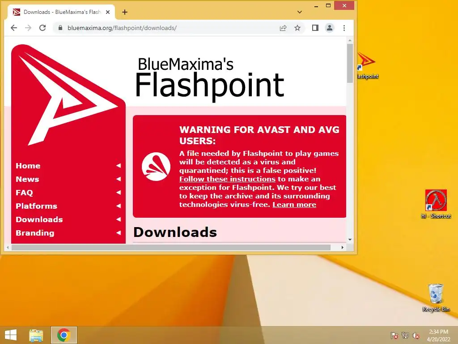
Task: Maximize the Chrome window
Action: [328, 5]
